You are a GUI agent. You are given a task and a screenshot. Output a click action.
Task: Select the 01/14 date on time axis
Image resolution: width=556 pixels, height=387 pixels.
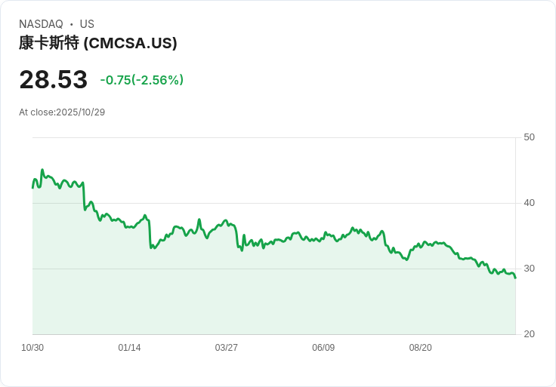pyautogui.click(x=129, y=348)
